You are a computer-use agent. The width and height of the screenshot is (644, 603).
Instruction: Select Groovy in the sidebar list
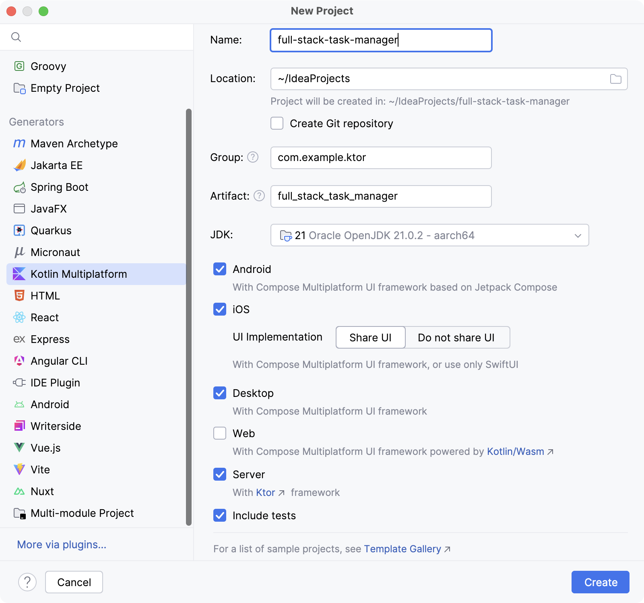[x=96, y=66]
